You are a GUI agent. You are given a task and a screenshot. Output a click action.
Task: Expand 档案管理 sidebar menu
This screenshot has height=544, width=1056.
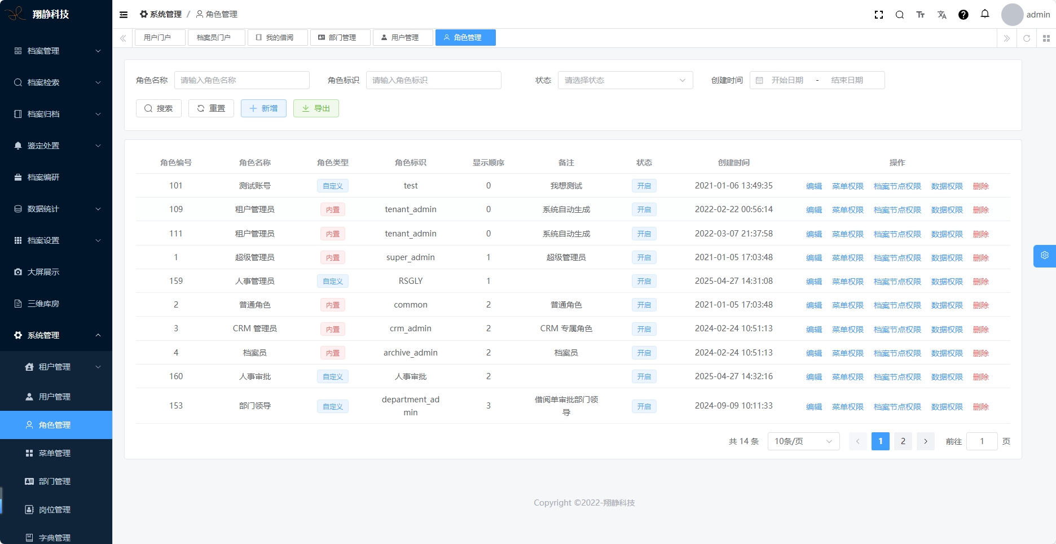coord(56,51)
